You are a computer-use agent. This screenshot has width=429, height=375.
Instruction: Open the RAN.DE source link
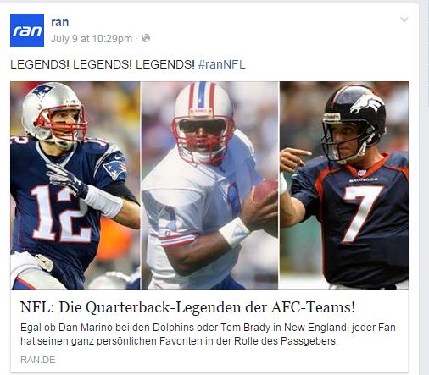coord(38,360)
